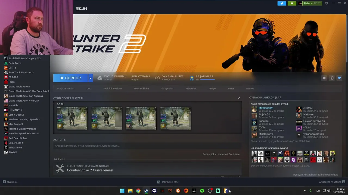Select Grand Theft Auto: San Andreas
Image resolution: width=348 pixels, height=195 pixels.
tap(26, 96)
